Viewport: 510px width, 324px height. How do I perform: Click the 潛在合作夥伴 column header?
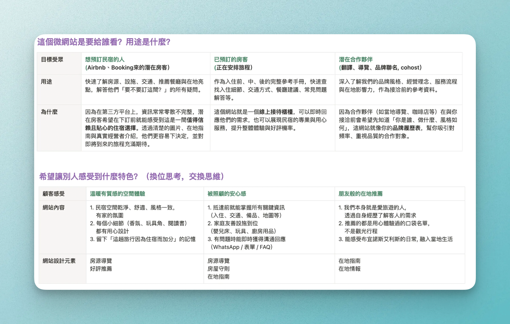[356, 59]
